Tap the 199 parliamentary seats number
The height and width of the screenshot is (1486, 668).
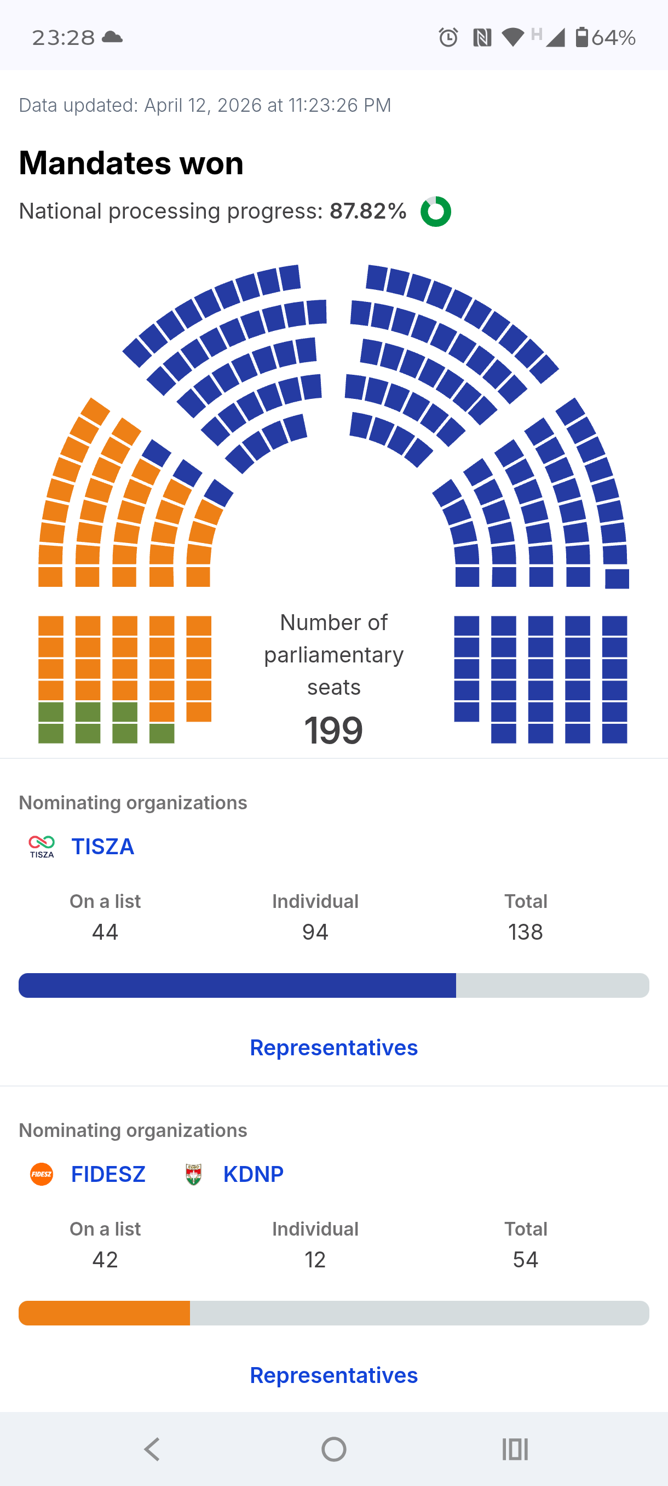coord(333,730)
